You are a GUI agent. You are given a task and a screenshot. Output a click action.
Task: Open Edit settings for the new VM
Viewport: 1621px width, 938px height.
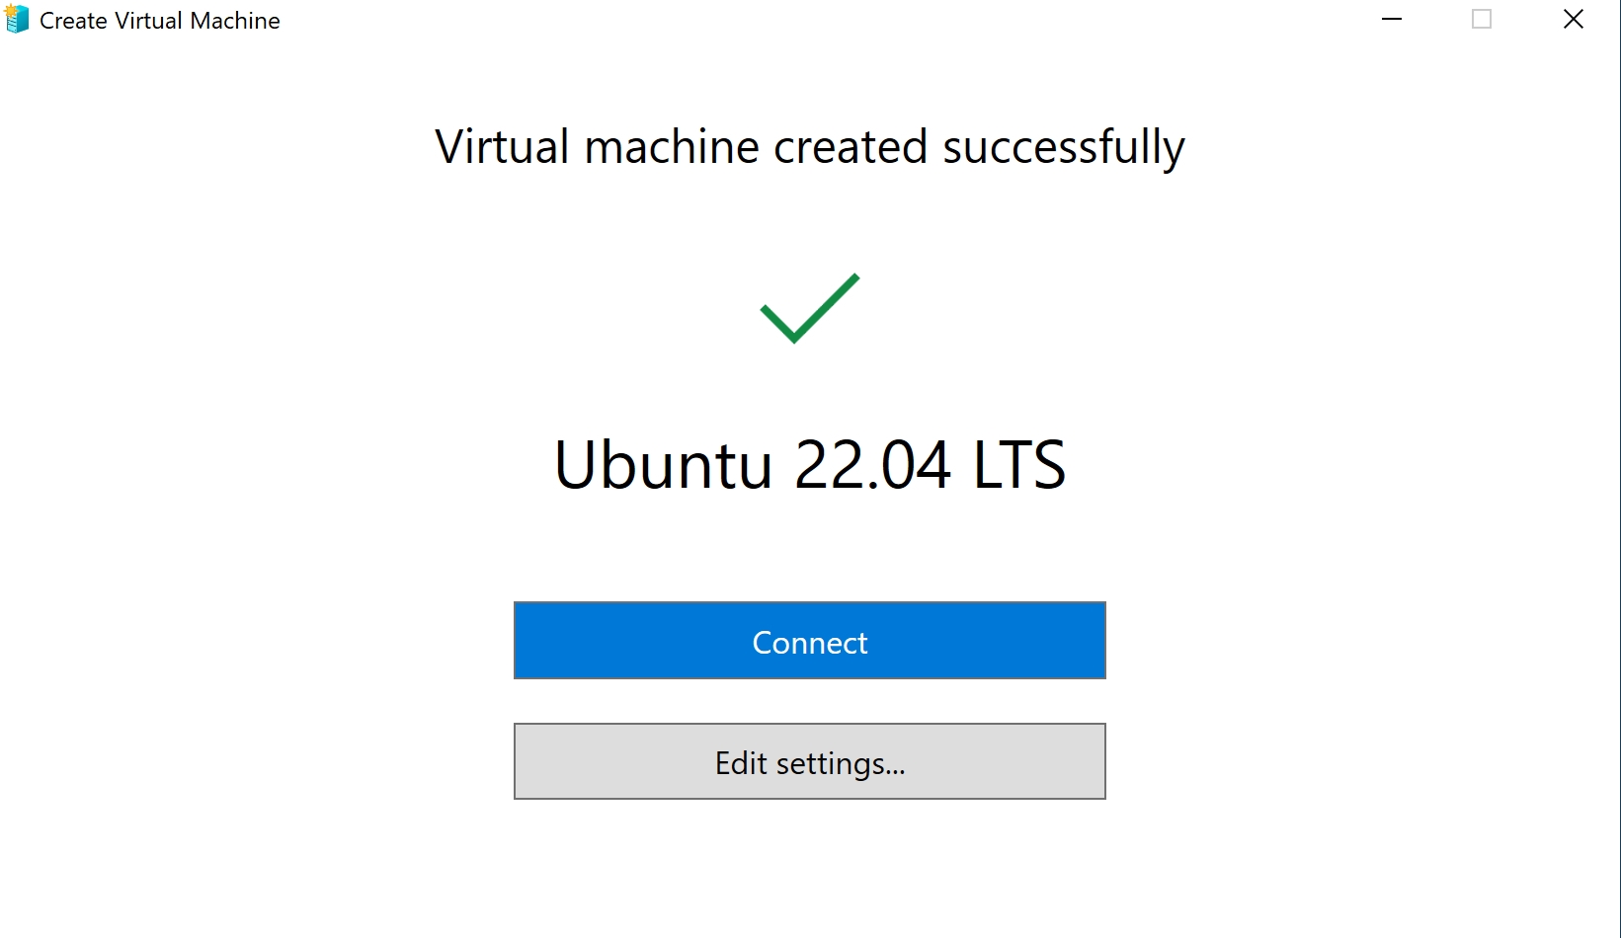(x=809, y=761)
